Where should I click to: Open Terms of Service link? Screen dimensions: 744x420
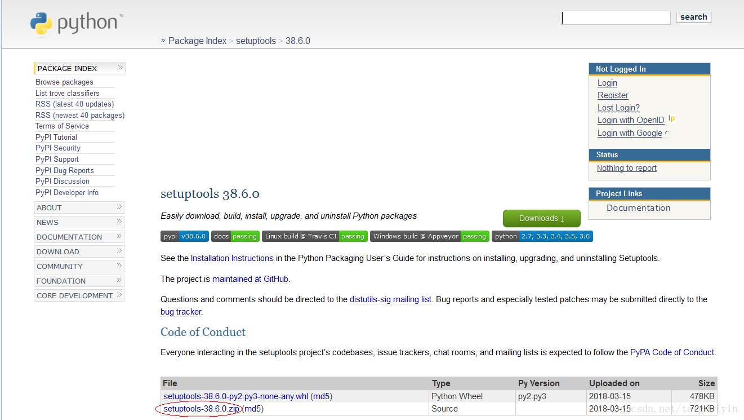62,126
